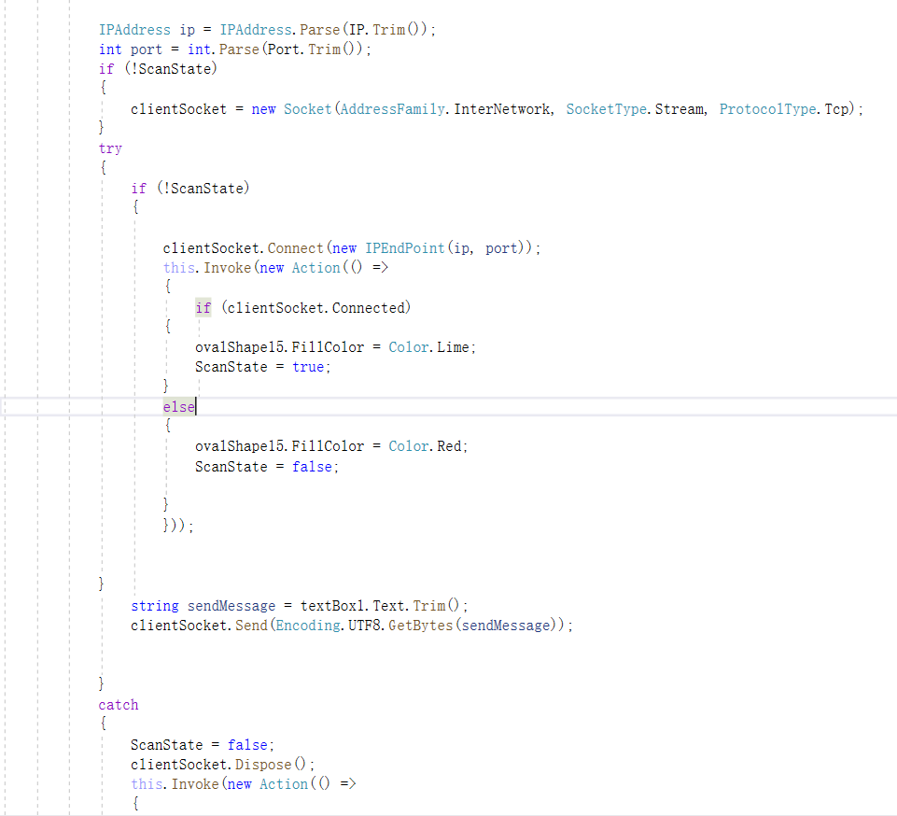Click "Connected" property in the if condition

click(370, 308)
